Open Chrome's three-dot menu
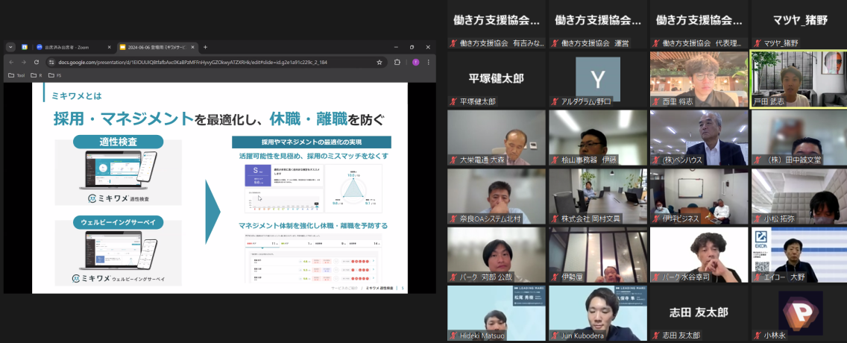847x343 pixels. coord(428,62)
